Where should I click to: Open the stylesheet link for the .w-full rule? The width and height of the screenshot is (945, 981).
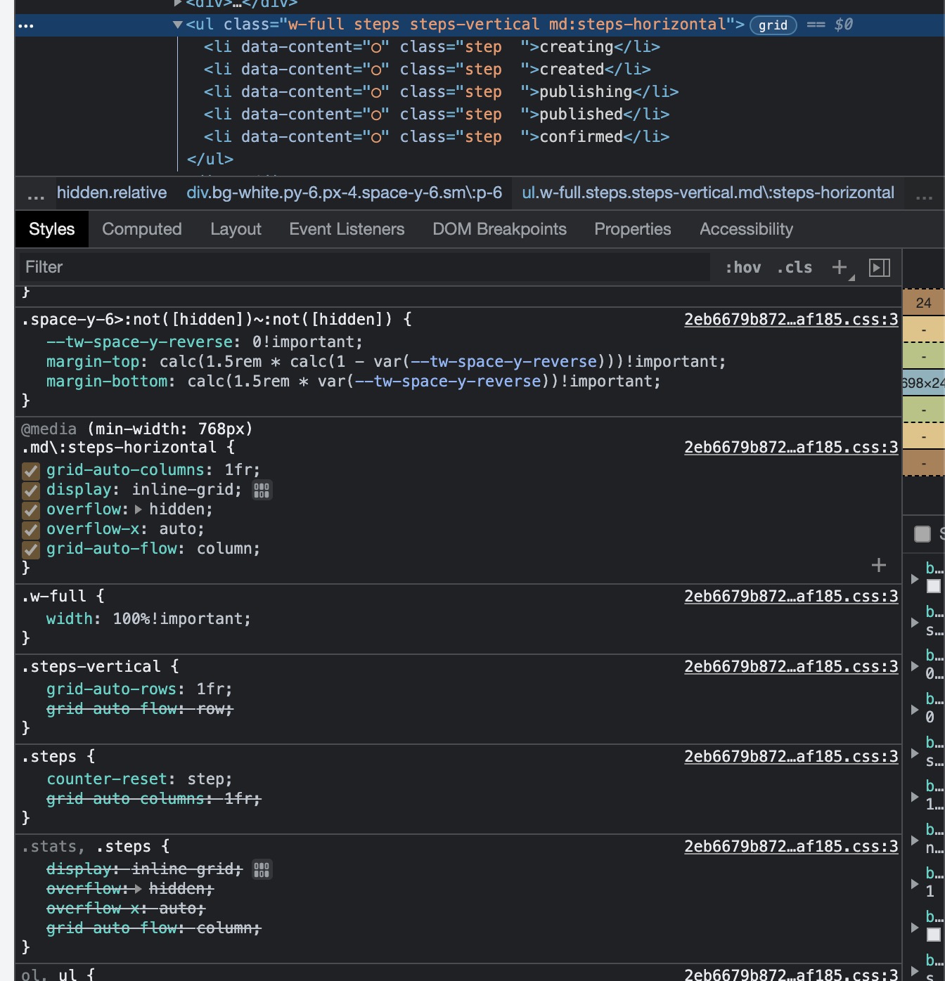pos(790,596)
